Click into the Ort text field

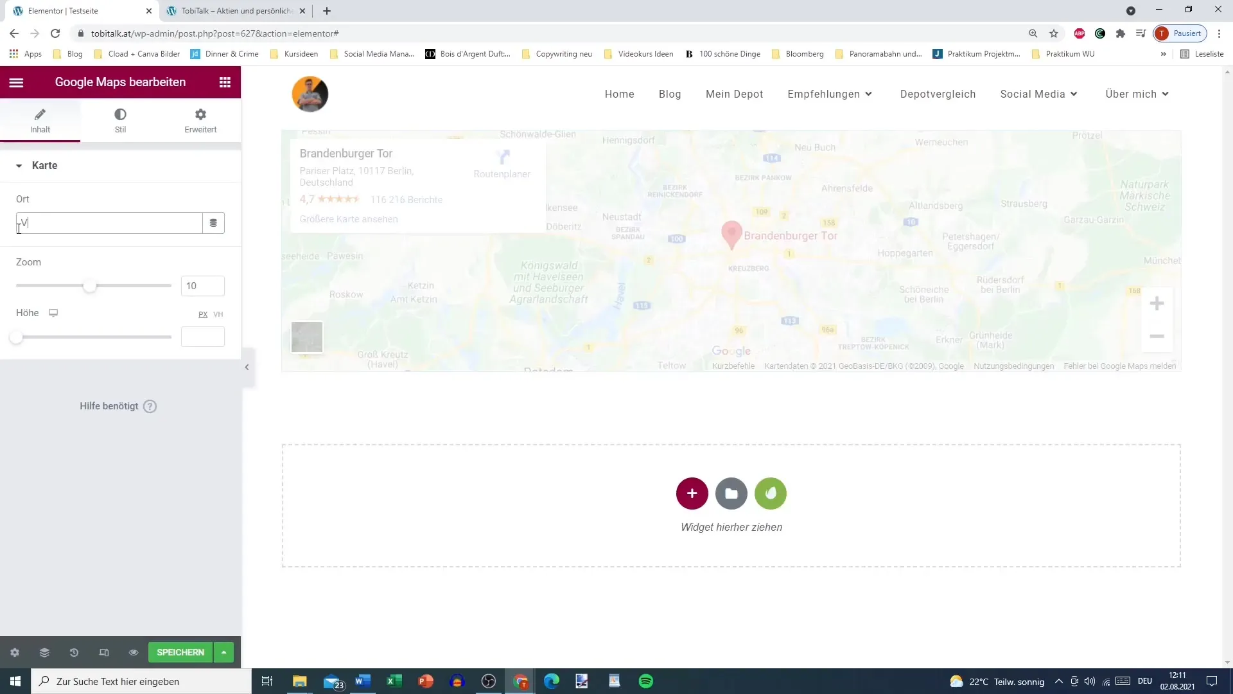coord(109,223)
